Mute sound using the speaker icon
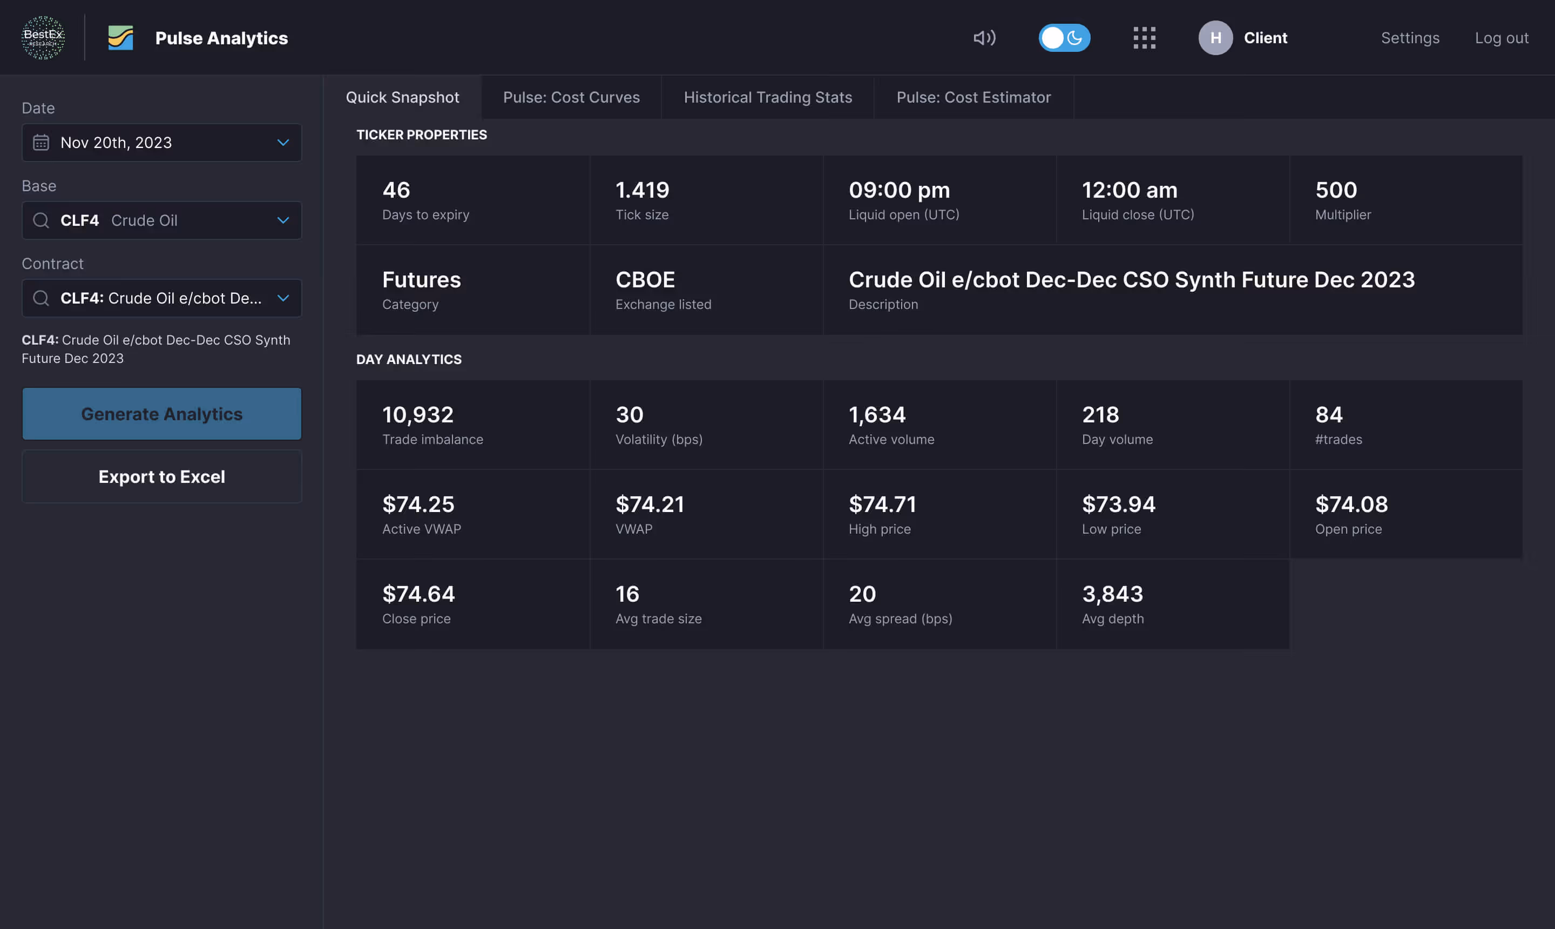Screen dimensions: 1555x929 tap(984, 38)
